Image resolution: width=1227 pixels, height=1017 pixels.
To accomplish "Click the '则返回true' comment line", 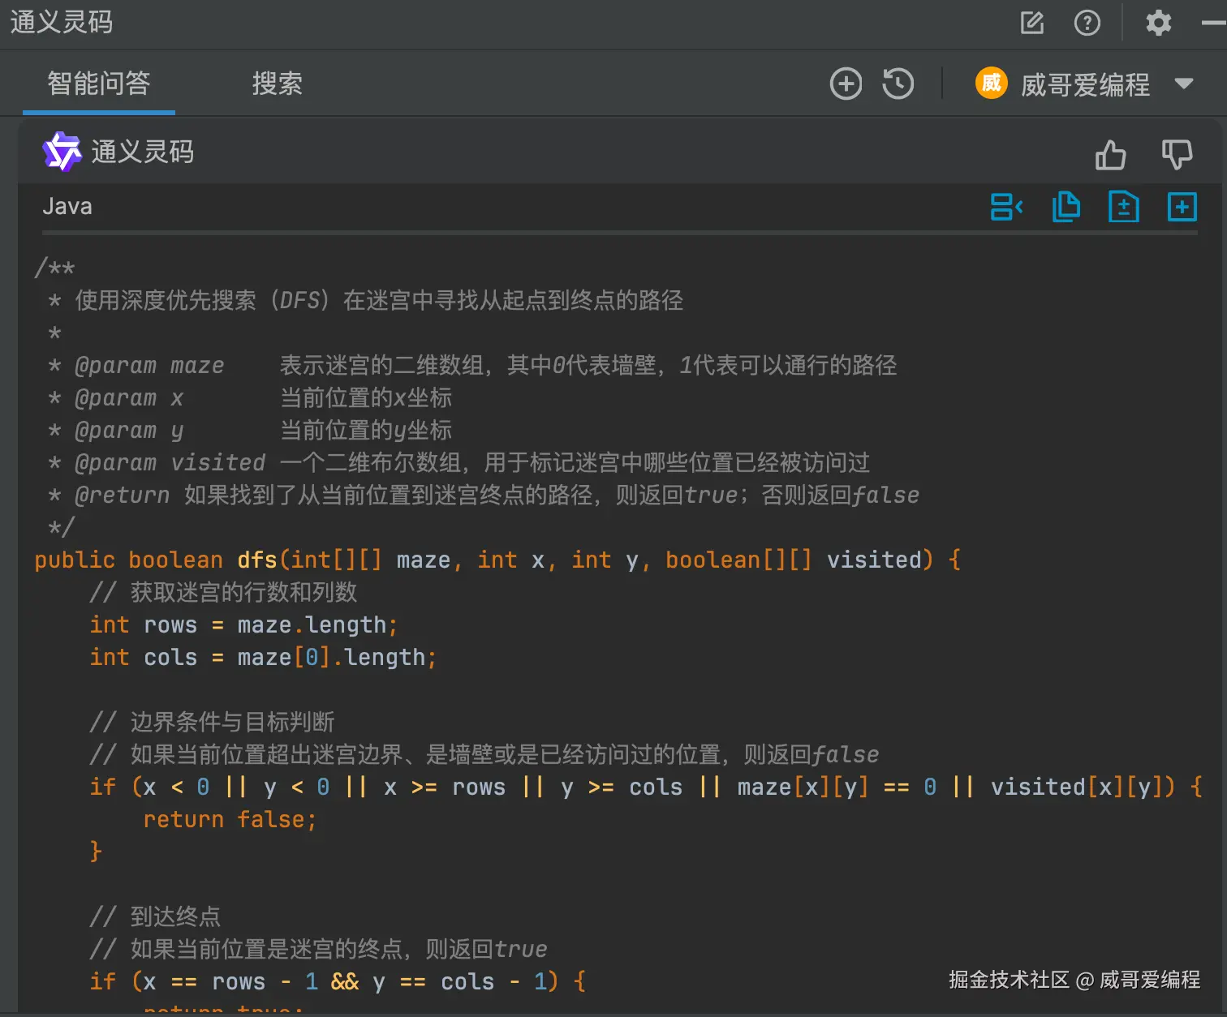I will coord(318,949).
